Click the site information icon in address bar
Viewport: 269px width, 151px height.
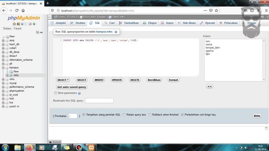click(58, 10)
